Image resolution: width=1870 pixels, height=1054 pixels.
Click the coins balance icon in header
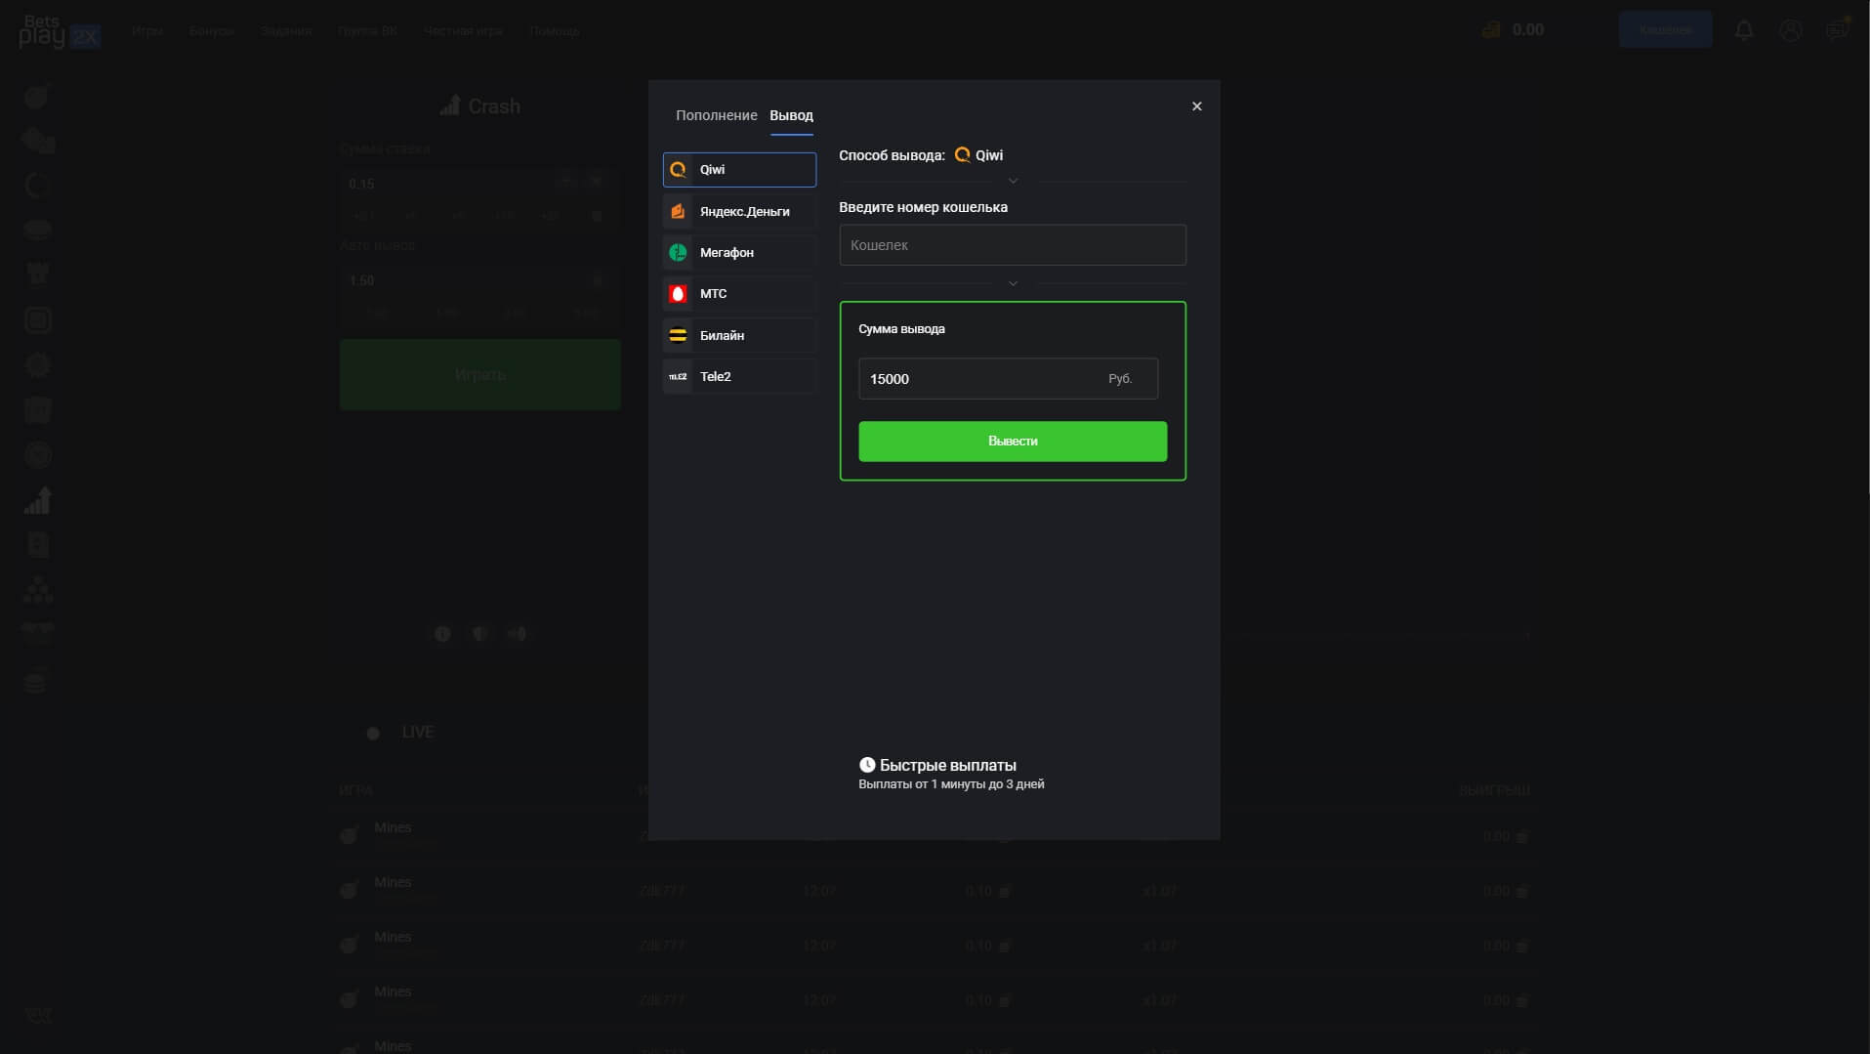click(1491, 30)
